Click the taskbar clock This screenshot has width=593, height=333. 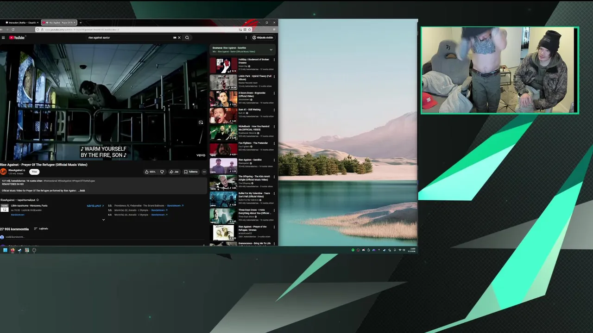[412, 250]
